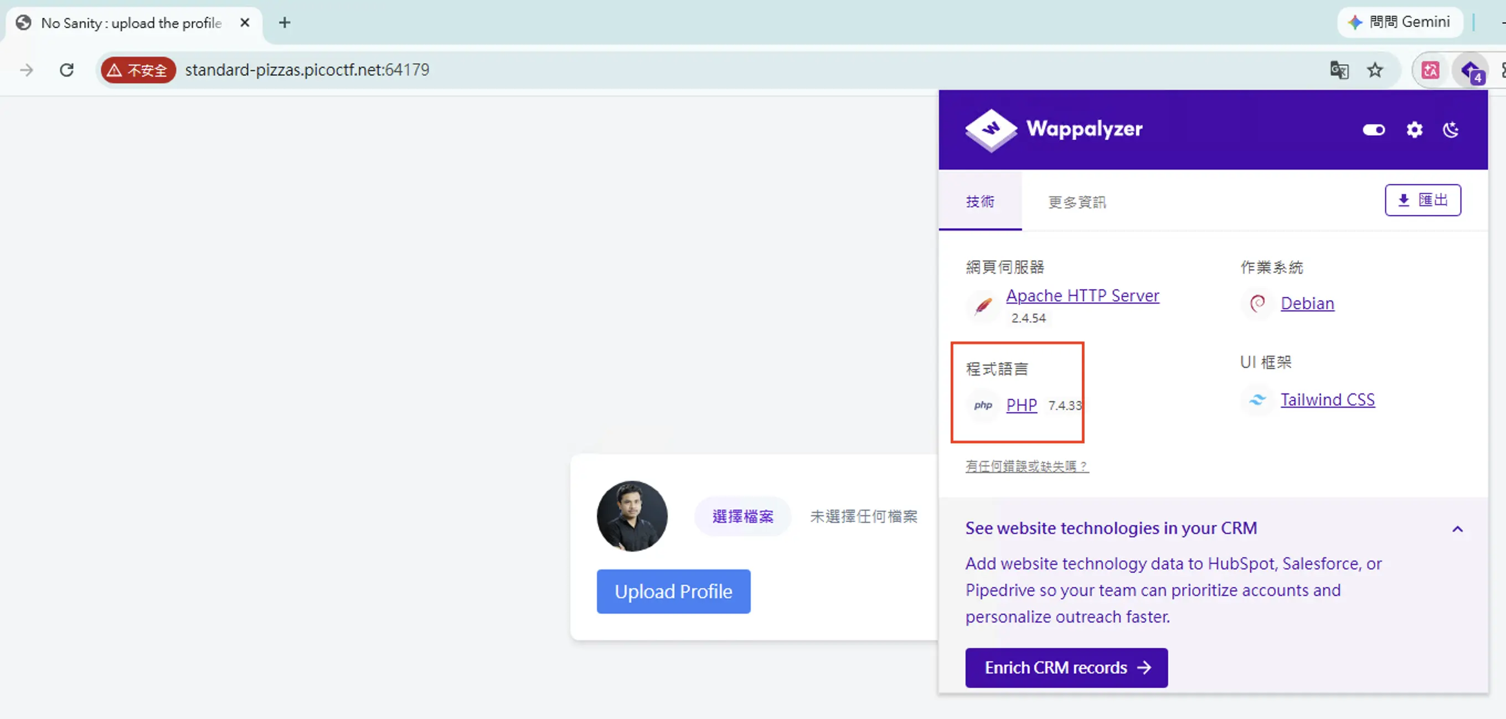Image resolution: width=1506 pixels, height=719 pixels.
Task: Switch Wappalyzer to dark mode
Action: [1451, 129]
